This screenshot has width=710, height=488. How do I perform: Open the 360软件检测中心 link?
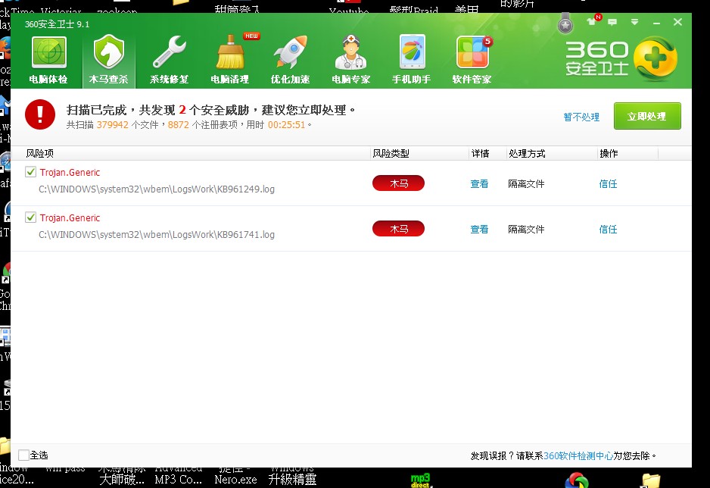click(x=578, y=455)
